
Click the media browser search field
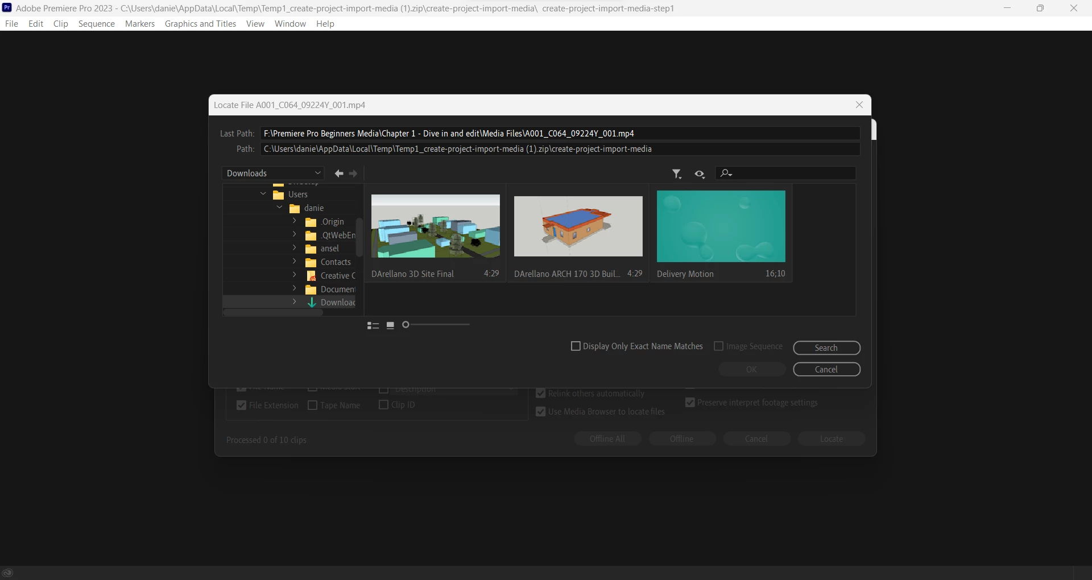pyautogui.click(x=785, y=173)
